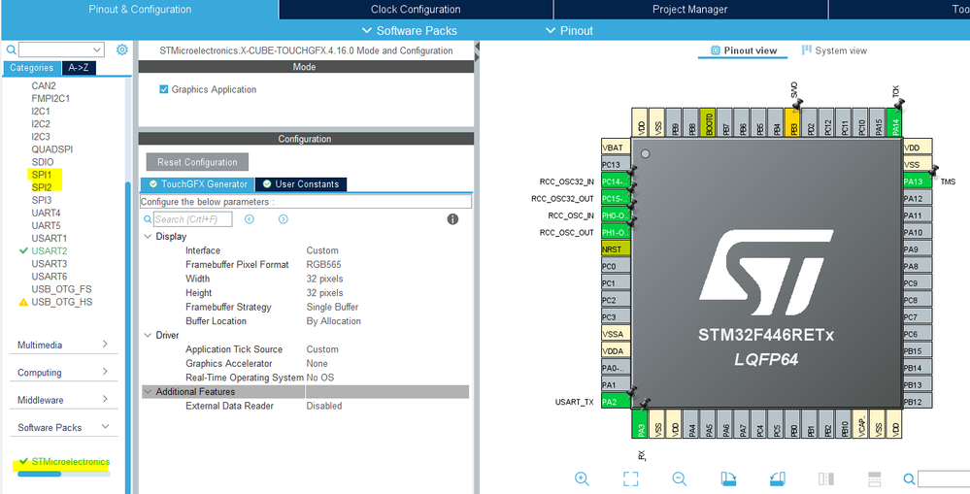Switch to the A->Z tab
The height and width of the screenshot is (494, 970).
pyautogui.click(x=79, y=68)
